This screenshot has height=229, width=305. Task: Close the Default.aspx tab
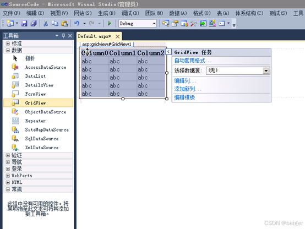click(117, 36)
